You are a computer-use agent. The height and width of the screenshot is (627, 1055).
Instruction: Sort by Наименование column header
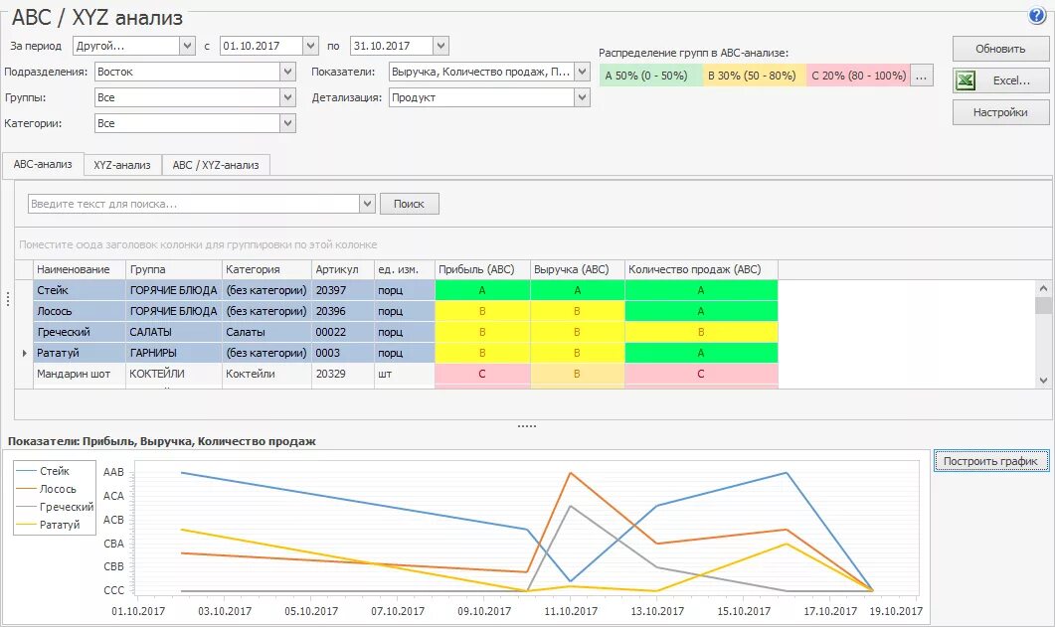click(x=80, y=269)
